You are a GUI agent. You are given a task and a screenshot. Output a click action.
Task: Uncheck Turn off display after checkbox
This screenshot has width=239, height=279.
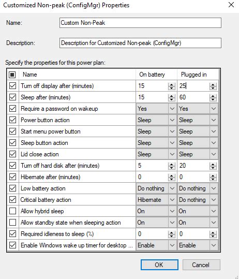coord(12,86)
